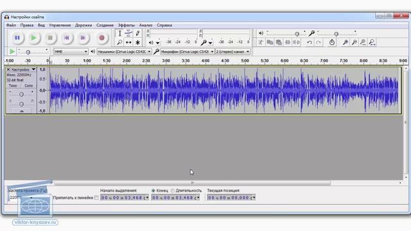The height and width of the screenshot is (231, 411).
Task: Click the Trim audio icon
Action: [x=288, y=42]
